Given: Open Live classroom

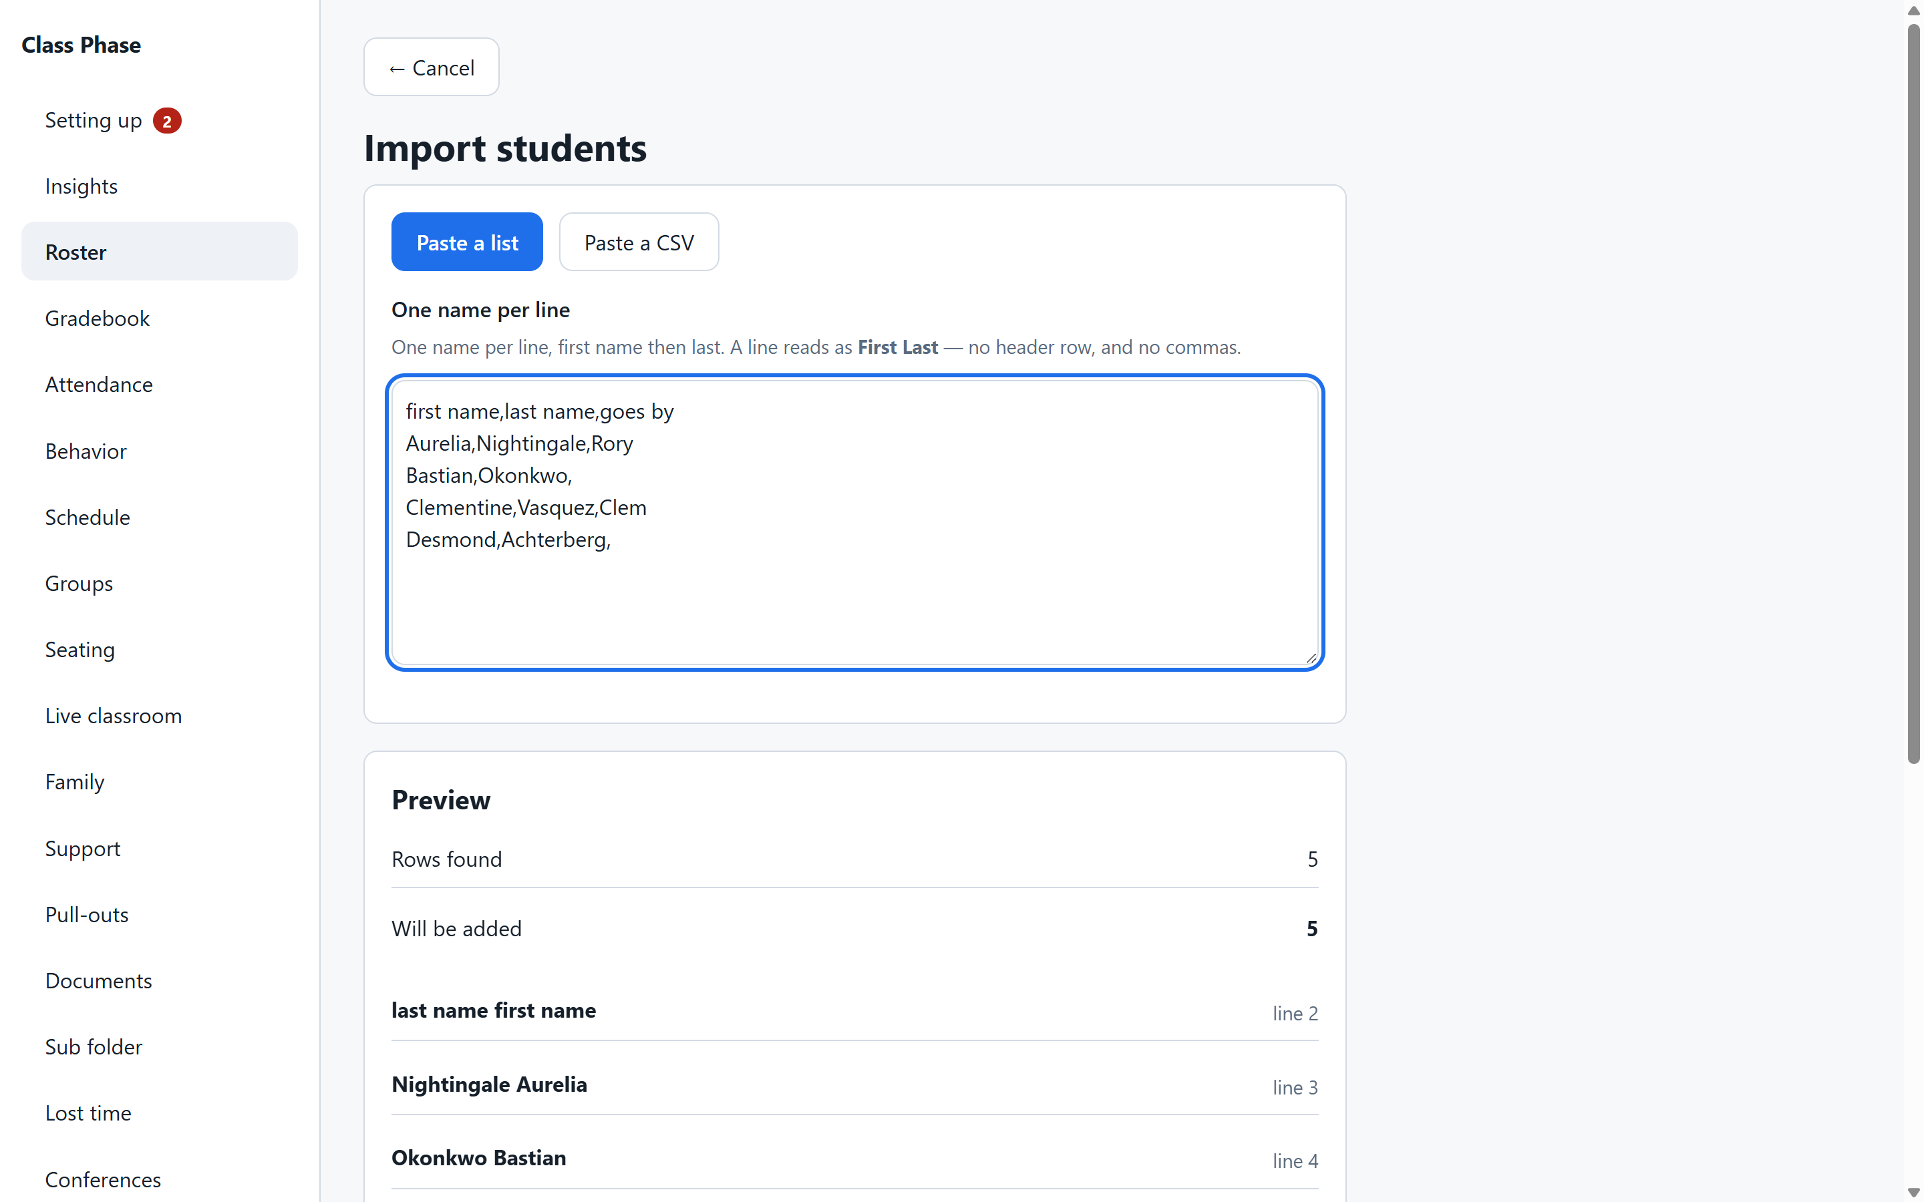Looking at the screenshot, I should pyautogui.click(x=159, y=715).
